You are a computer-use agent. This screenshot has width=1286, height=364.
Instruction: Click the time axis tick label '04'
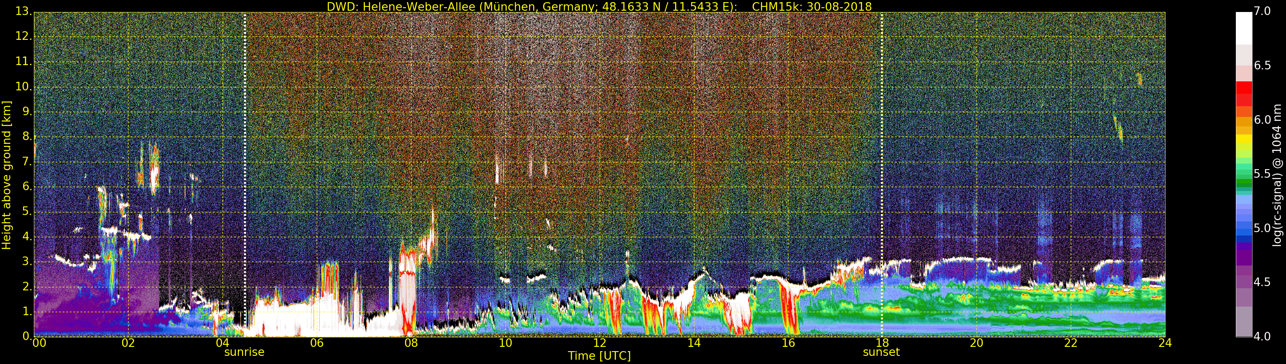coord(222,343)
